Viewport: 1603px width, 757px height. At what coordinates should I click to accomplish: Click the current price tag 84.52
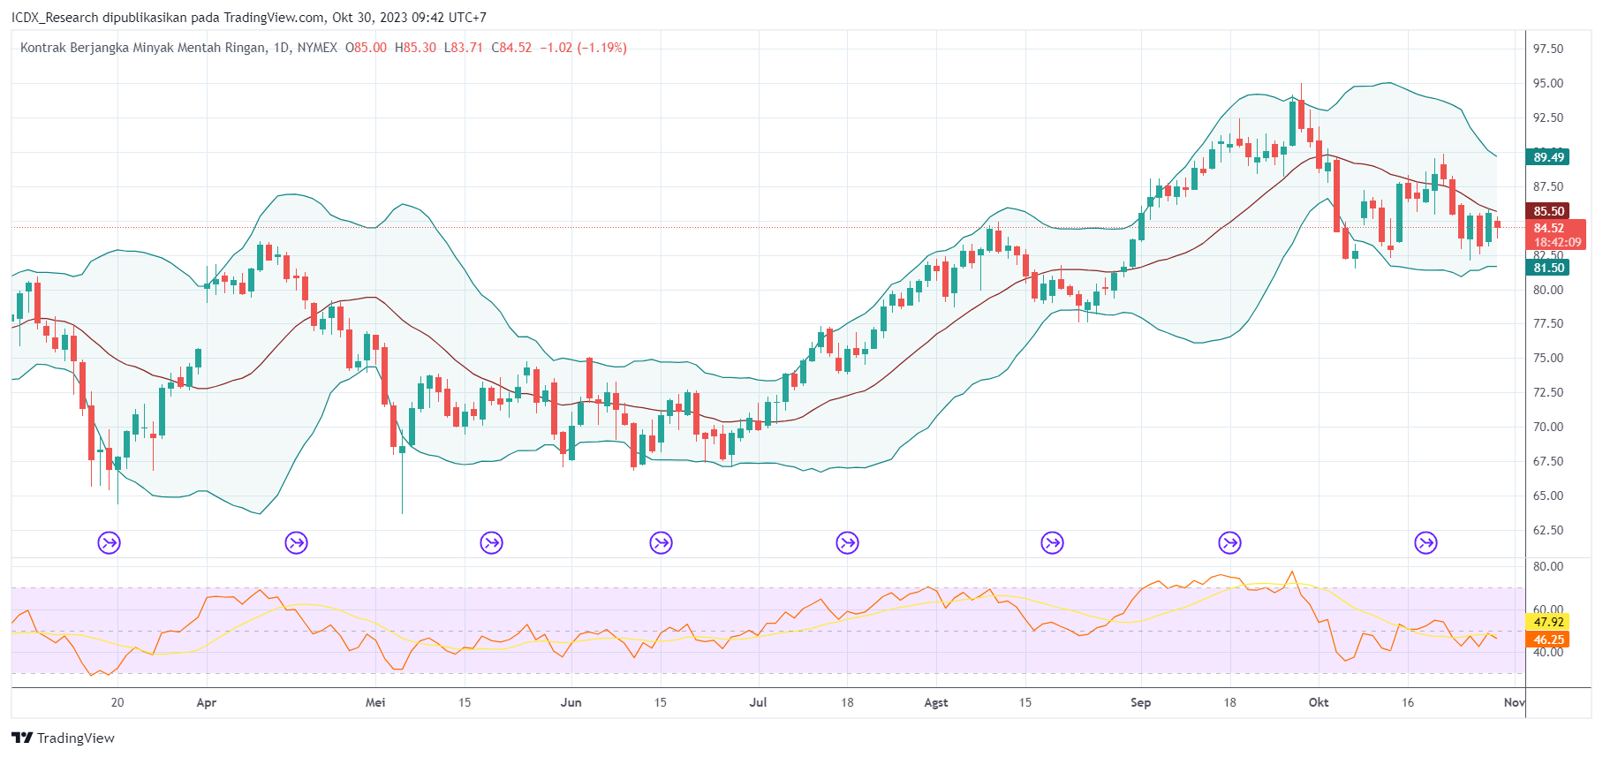pos(1548,228)
